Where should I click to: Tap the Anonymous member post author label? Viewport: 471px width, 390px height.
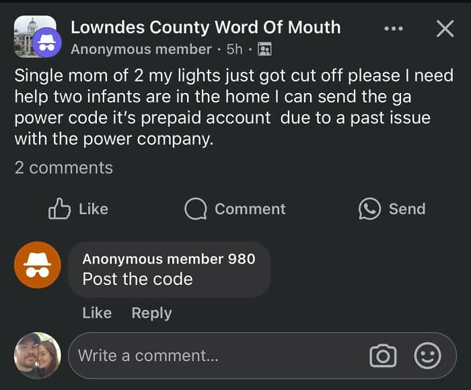141,49
